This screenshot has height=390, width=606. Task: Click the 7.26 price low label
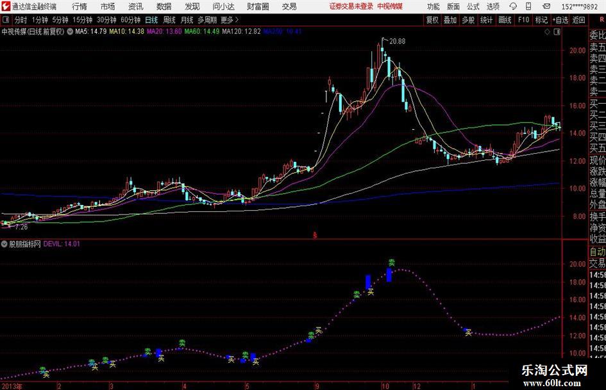[21, 227]
